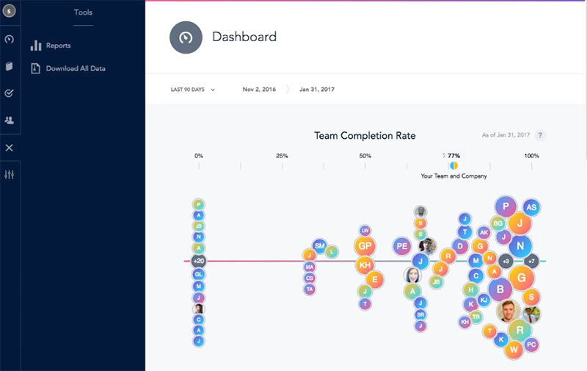The width and height of the screenshot is (587, 371).
Task: Click the help question mark icon
Action: (540, 136)
